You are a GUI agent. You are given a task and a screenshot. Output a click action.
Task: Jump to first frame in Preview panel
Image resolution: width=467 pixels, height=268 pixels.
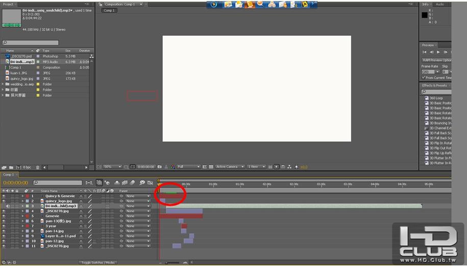tap(425, 52)
